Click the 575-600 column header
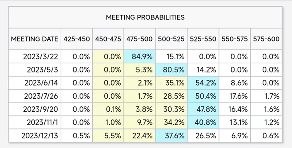 [x=266, y=39]
